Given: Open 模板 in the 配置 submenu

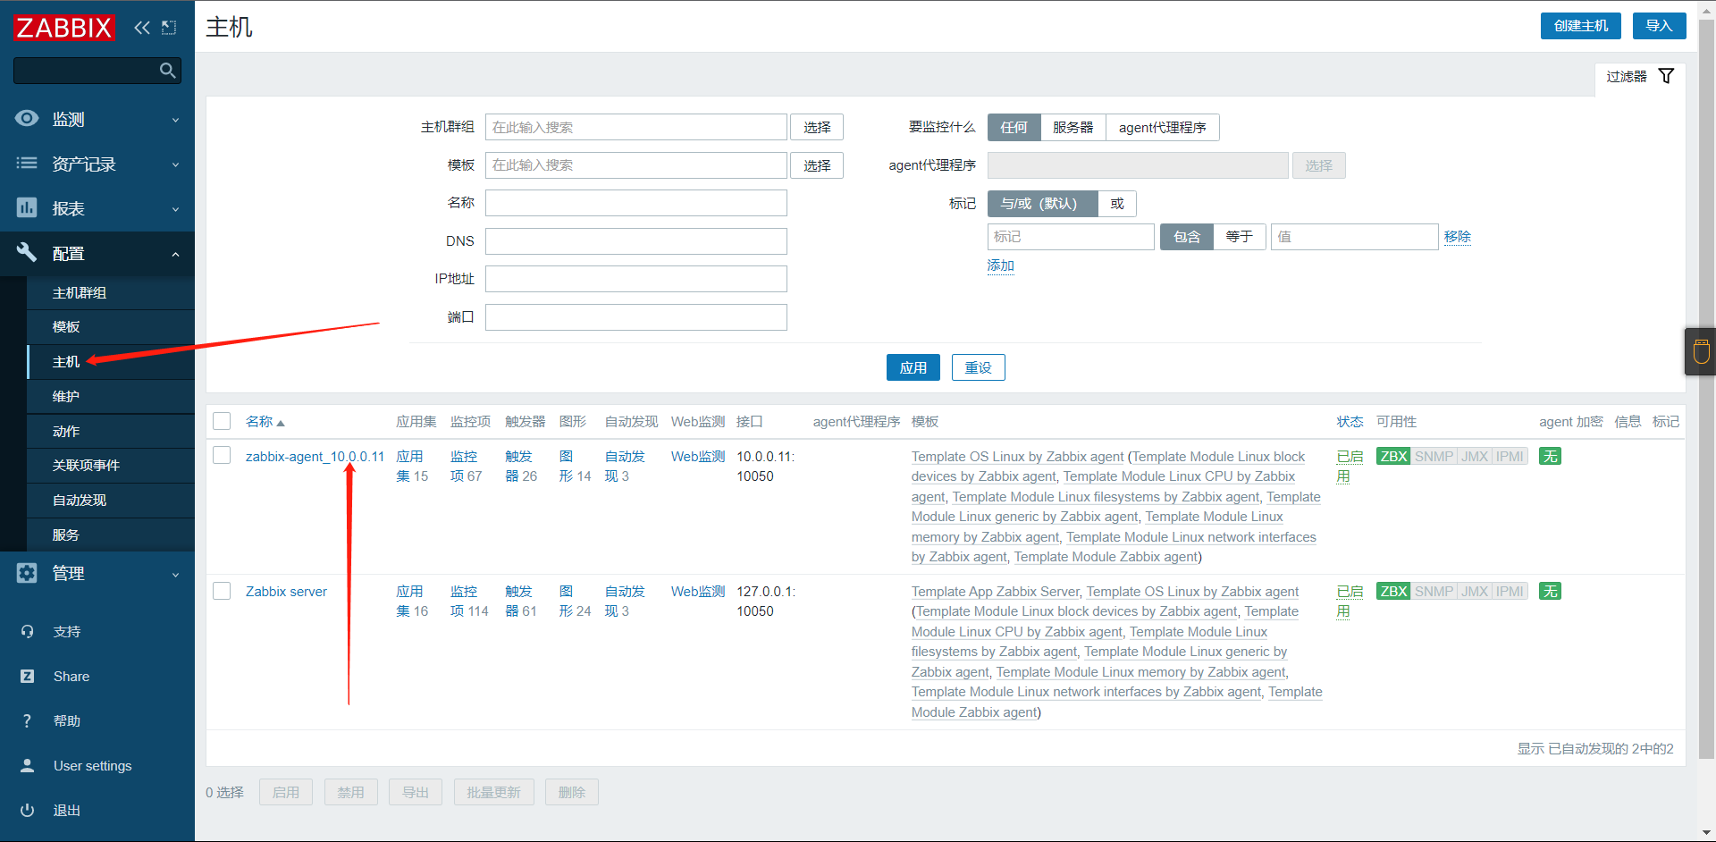Looking at the screenshot, I should click(111, 327).
